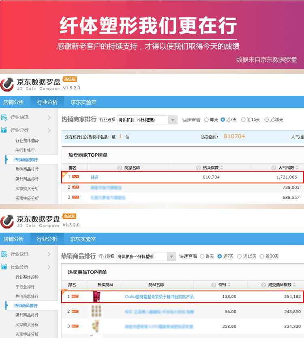Click the 243,890 成交商品指数 cell
This screenshot has width=304, height=338.
pos(292,312)
